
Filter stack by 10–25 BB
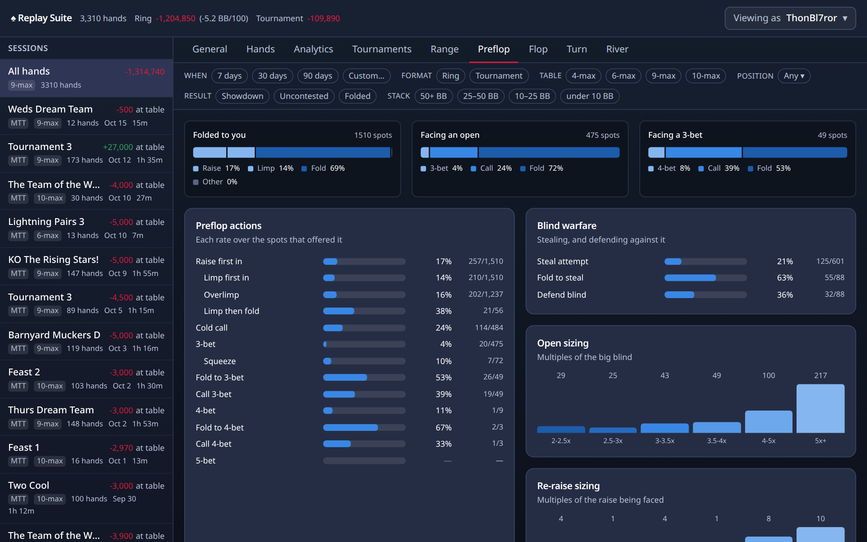click(532, 96)
